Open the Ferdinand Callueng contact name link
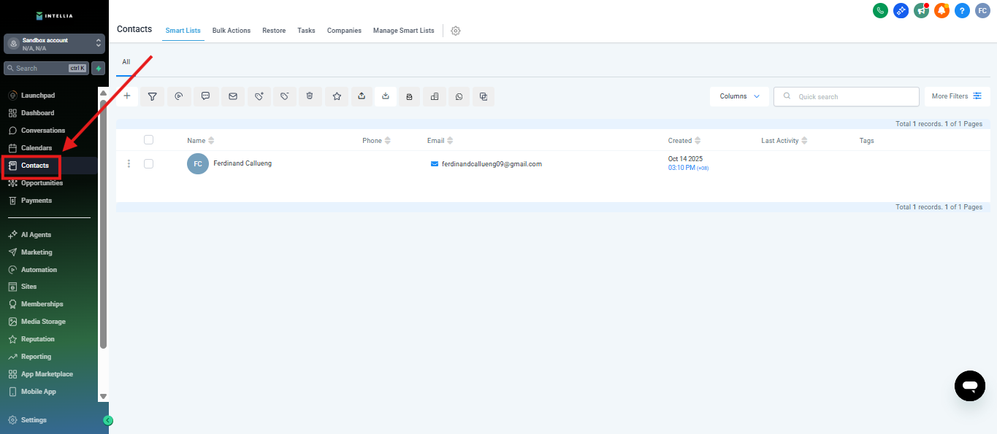 click(x=242, y=163)
